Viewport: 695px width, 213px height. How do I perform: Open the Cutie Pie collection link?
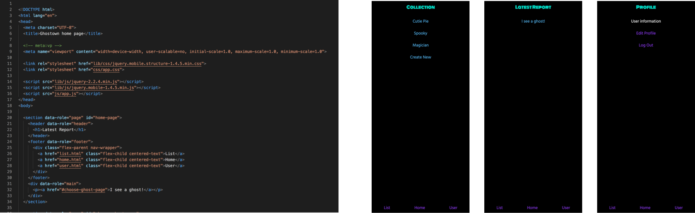pyautogui.click(x=420, y=21)
